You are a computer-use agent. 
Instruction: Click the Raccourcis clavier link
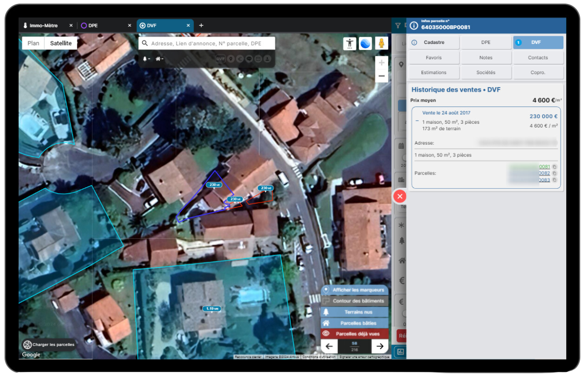[x=248, y=357]
